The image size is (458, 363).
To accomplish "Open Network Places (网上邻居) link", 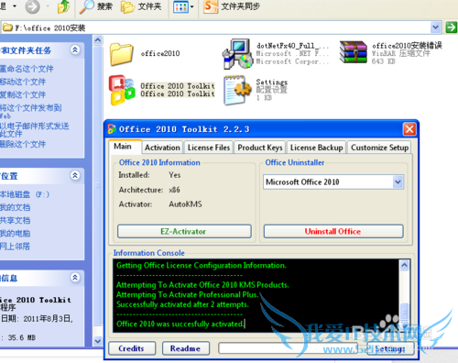I will point(15,247).
